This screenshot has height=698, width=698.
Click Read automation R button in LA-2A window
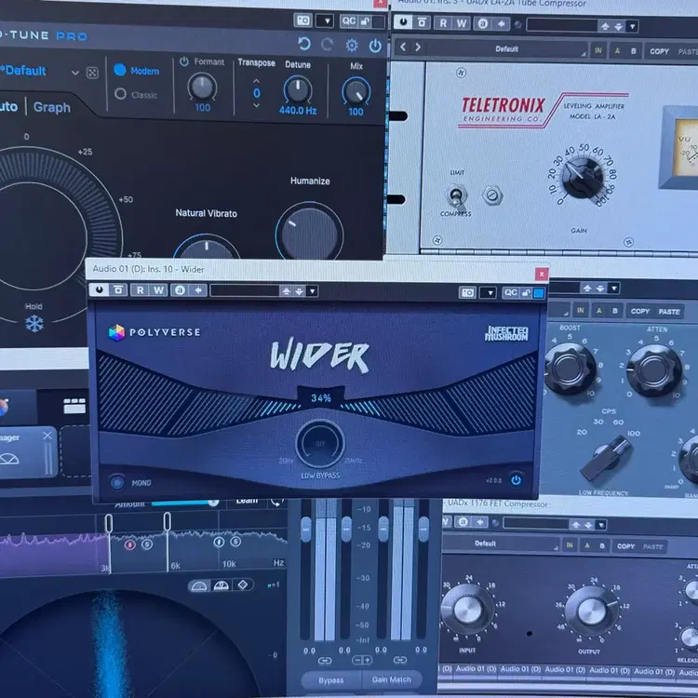tap(444, 25)
